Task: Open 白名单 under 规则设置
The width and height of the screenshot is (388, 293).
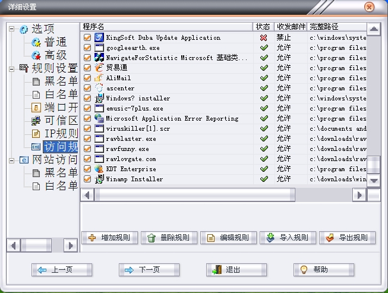Action: (61, 94)
